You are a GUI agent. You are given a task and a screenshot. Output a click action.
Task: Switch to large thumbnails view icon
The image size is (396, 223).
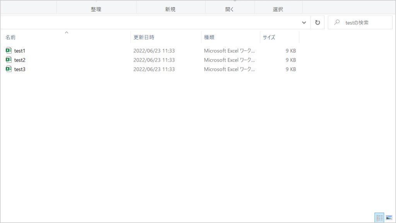(389, 218)
